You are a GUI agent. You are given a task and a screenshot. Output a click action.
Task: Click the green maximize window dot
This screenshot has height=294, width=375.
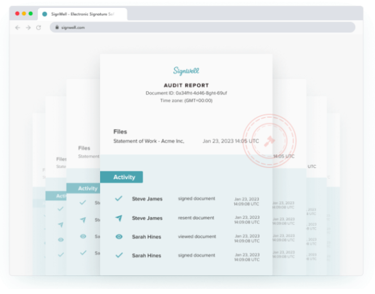(31, 13)
